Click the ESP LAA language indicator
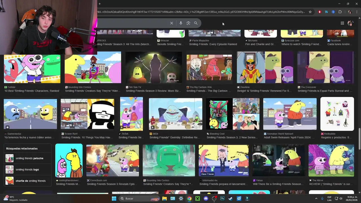The image size is (361, 203). pyautogui.click(x=329, y=198)
